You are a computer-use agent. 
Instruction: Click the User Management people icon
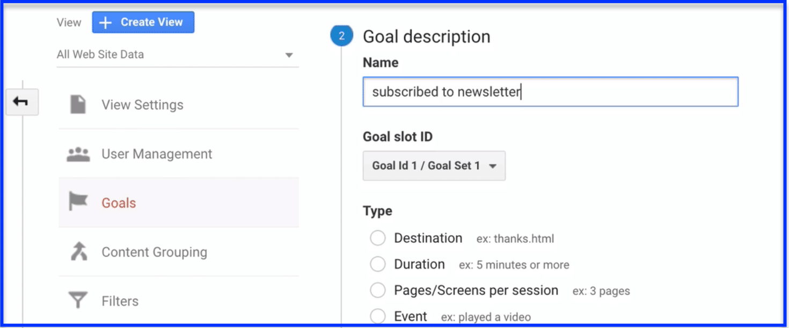coord(78,154)
